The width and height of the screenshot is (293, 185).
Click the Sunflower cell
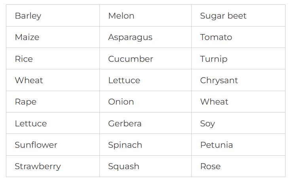click(x=36, y=145)
